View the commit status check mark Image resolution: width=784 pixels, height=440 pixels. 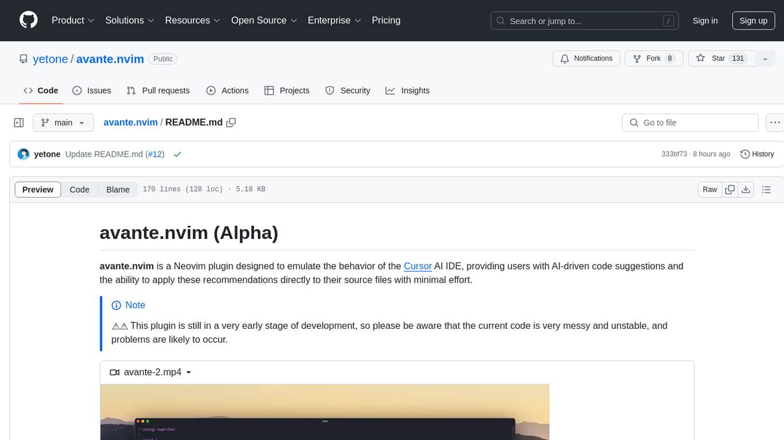pos(178,154)
